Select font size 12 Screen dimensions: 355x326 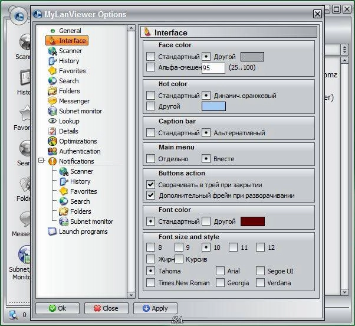261,247
